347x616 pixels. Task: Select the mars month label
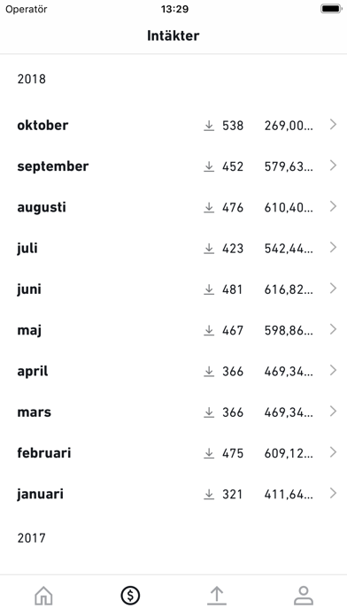[x=35, y=412]
